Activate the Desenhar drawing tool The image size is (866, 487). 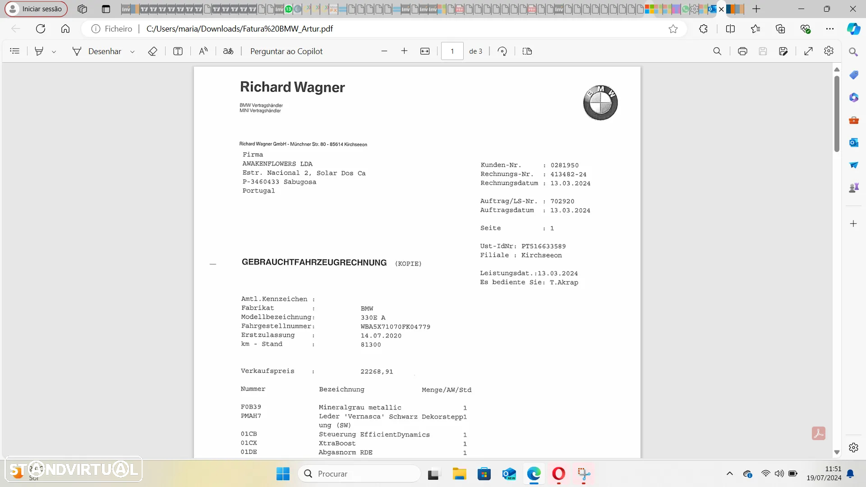(97, 51)
